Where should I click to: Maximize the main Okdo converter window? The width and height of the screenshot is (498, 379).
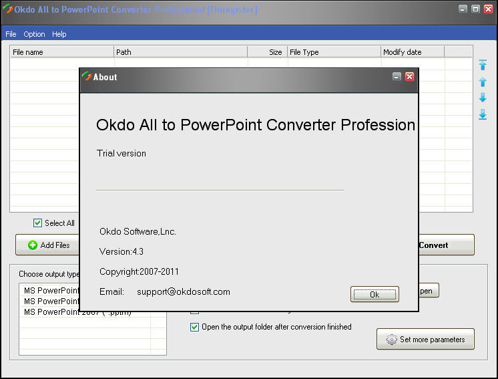[475, 9]
